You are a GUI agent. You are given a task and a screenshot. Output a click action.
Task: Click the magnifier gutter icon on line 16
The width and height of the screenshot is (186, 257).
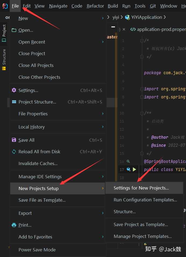128,161
